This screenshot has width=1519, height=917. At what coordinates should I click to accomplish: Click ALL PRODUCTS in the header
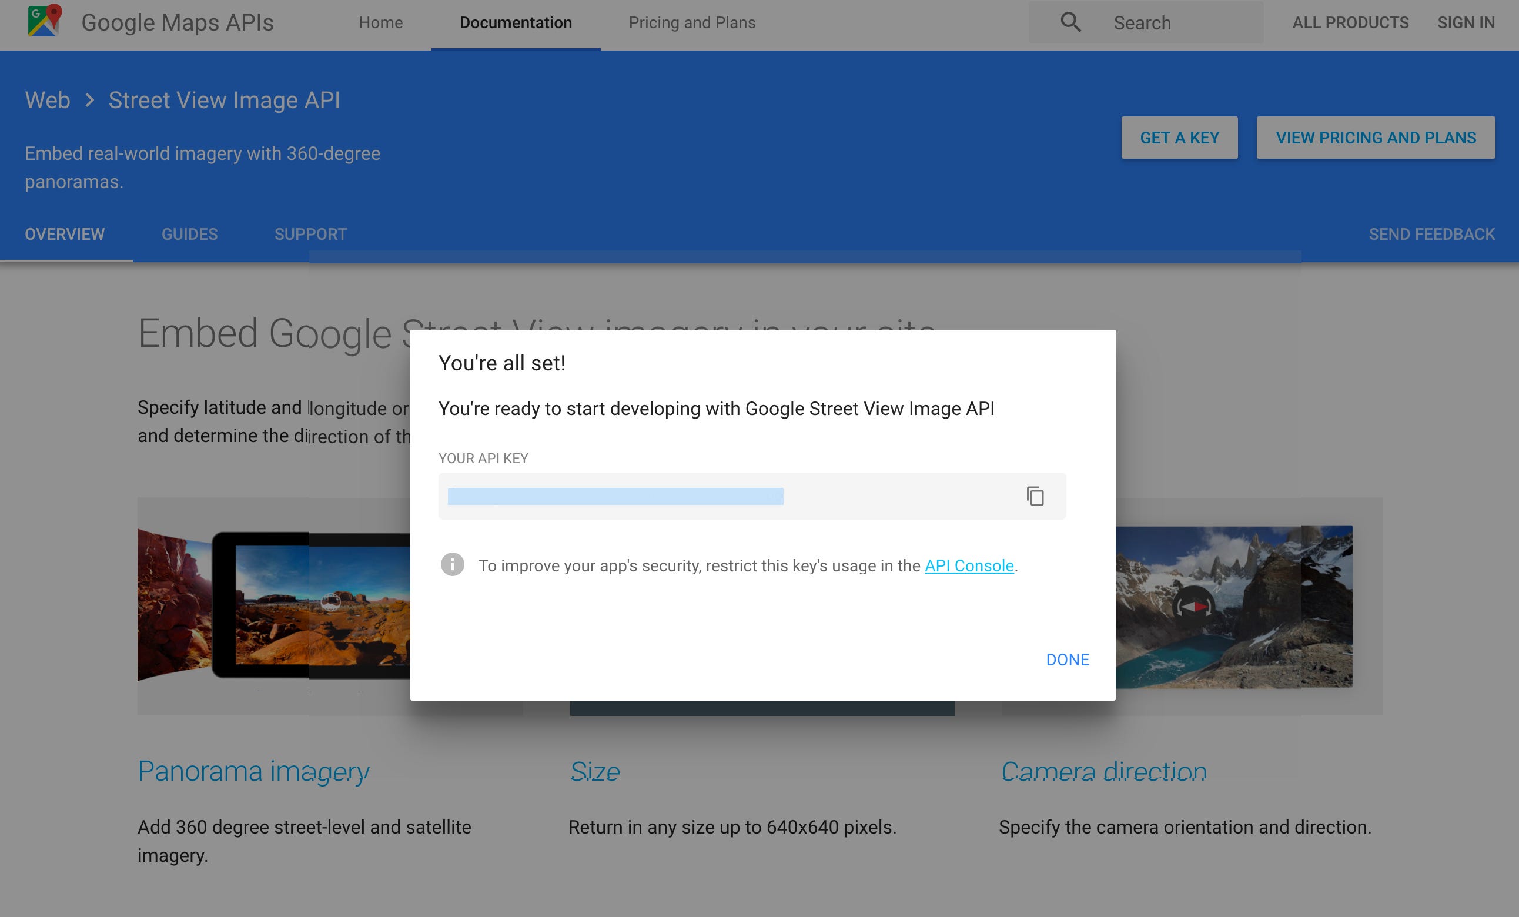[x=1350, y=23]
